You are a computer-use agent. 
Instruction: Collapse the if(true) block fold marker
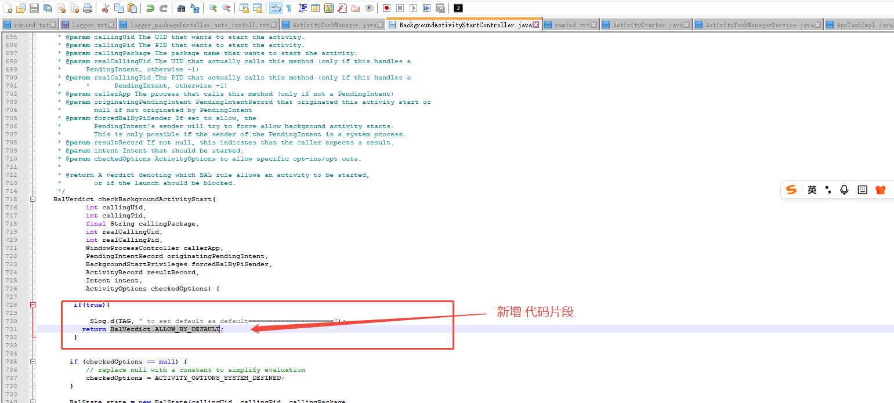(x=33, y=305)
